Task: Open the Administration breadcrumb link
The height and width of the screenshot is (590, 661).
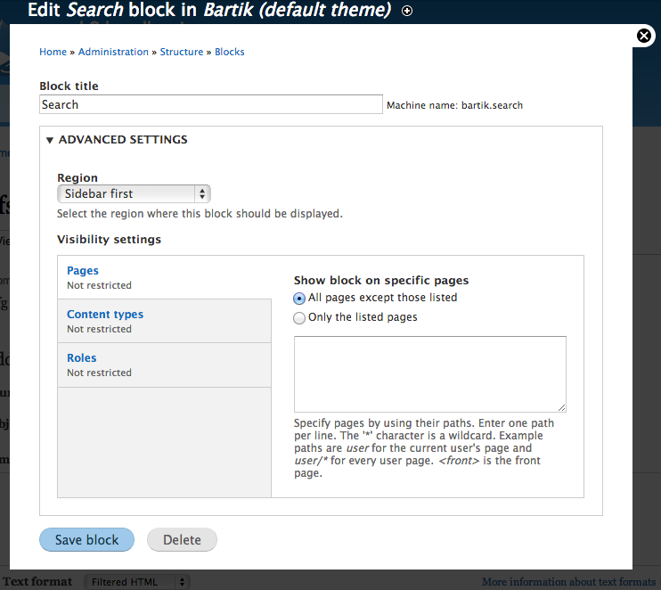Action: click(113, 52)
